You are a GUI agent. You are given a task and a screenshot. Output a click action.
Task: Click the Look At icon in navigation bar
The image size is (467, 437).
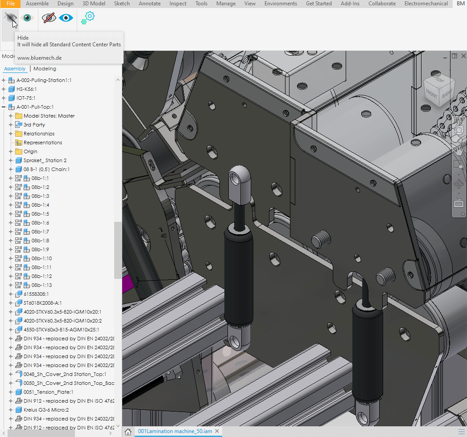(458, 203)
